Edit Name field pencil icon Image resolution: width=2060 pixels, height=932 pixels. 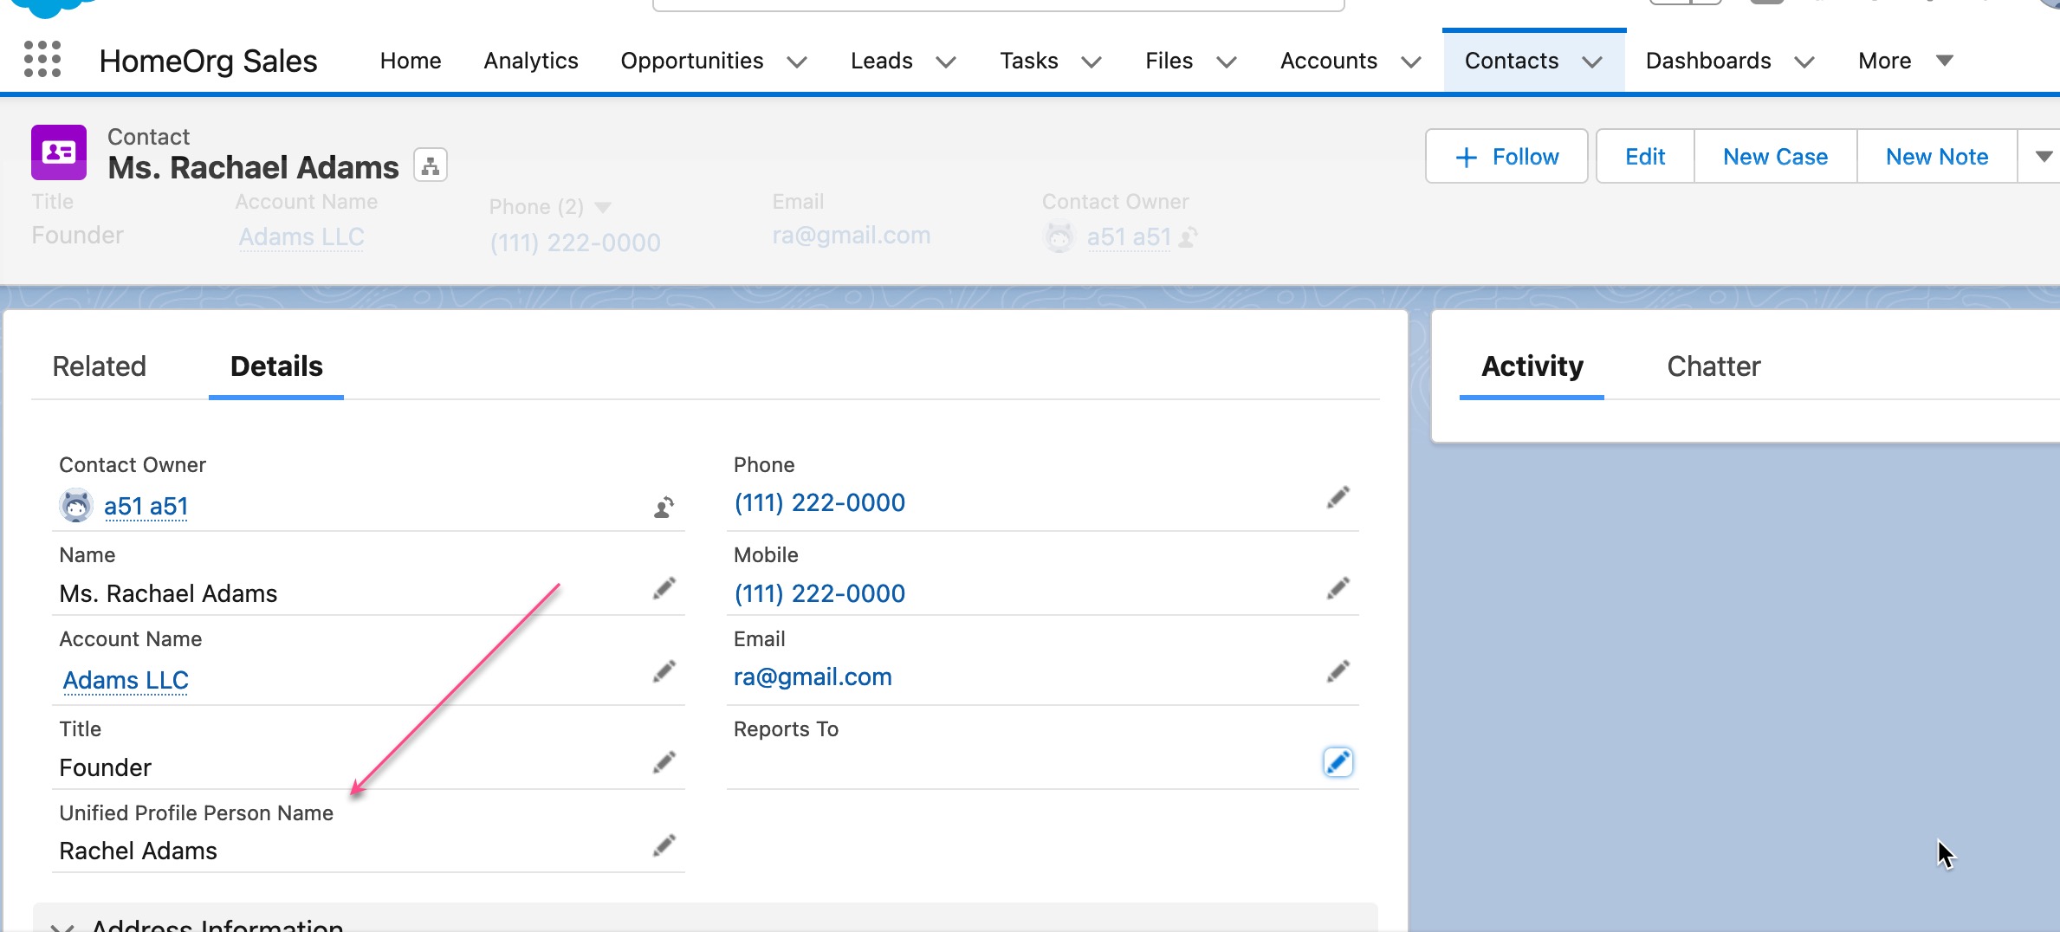tap(664, 589)
